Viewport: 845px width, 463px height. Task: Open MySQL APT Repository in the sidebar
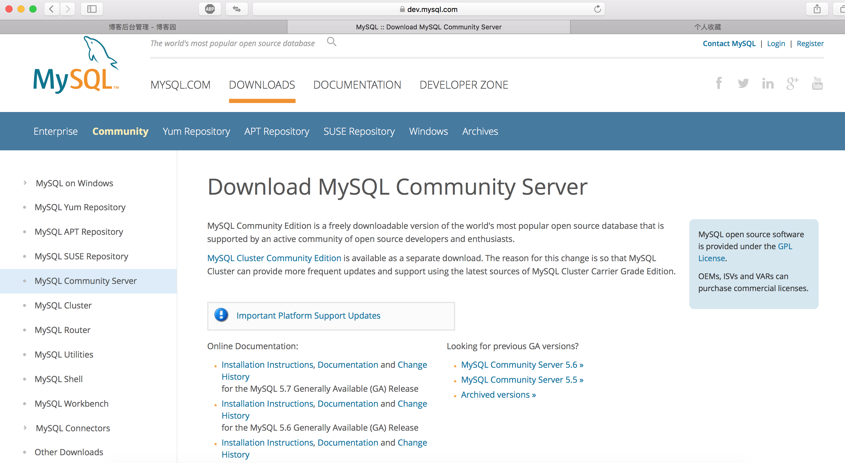click(x=79, y=232)
